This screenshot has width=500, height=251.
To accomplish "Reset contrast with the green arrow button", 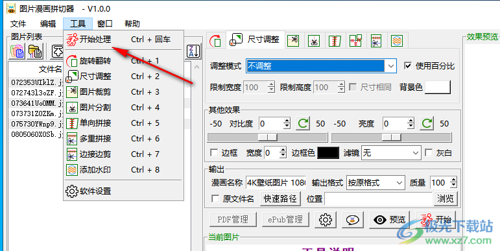I will point(303,123).
